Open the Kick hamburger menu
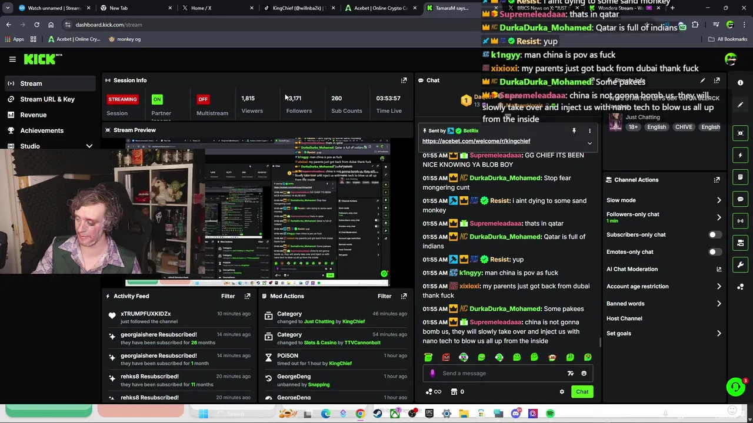 (x=12, y=59)
